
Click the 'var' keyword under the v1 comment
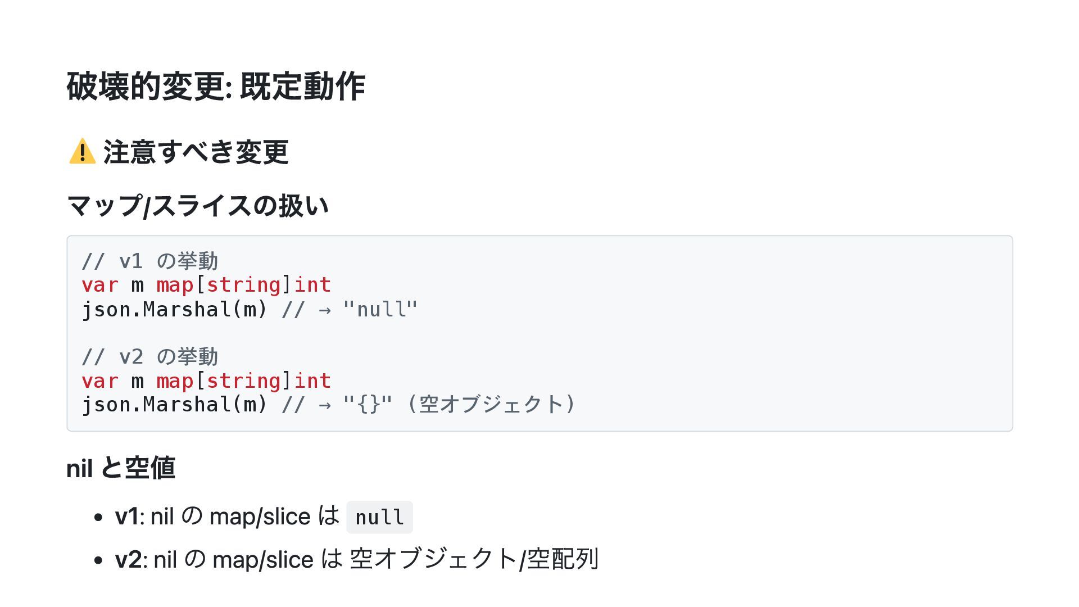click(100, 285)
